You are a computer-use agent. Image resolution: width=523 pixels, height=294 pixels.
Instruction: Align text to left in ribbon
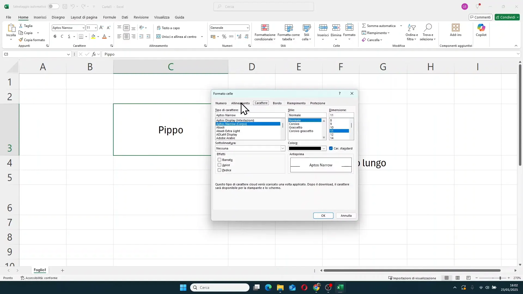119,36
